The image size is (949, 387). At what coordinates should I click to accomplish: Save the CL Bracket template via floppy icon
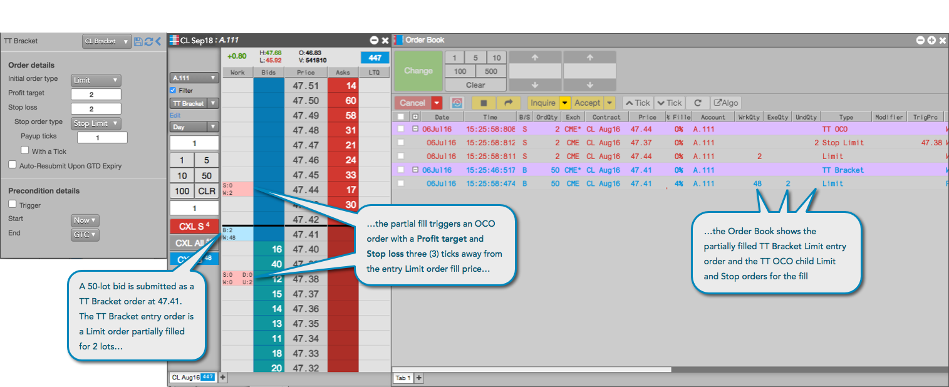point(138,41)
